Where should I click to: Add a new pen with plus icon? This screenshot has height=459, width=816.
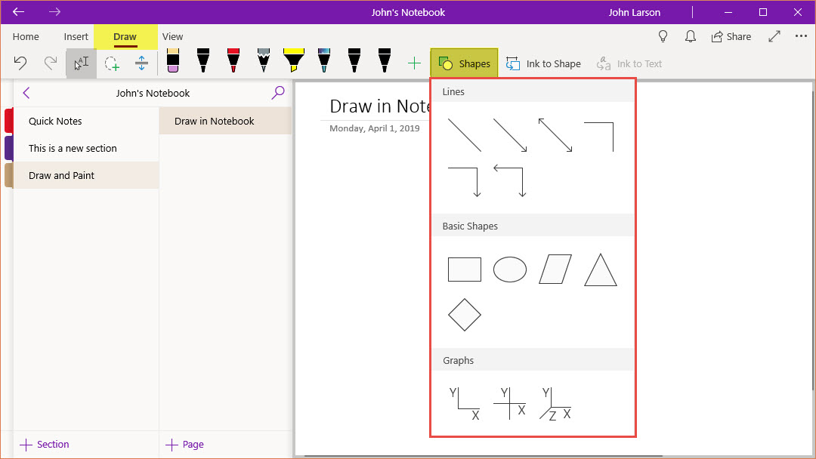(414, 64)
